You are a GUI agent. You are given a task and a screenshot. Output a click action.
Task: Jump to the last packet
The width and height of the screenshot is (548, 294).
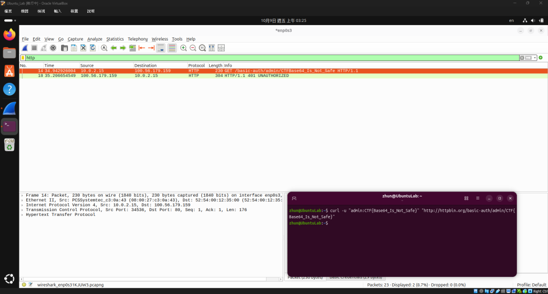click(x=151, y=48)
